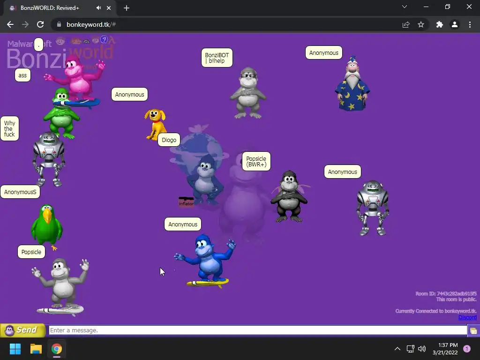The width and height of the screenshot is (480, 360).
Task: View site information via lock icon
Action: click(59, 24)
